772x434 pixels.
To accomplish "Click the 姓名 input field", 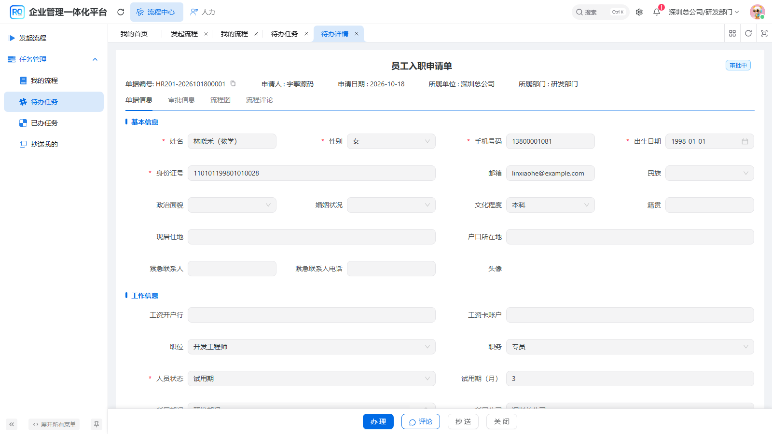I will [232, 141].
